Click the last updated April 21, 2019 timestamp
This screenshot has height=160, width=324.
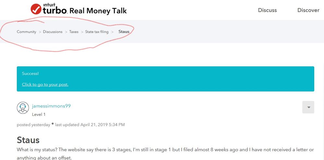tap(90, 125)
